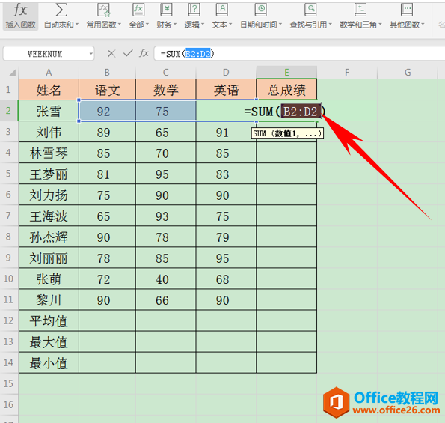Select row 12 header

tap(8, 320)
